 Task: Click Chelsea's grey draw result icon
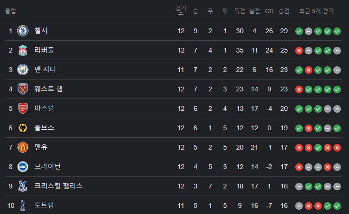pyautogui.click(x=309, y=31)
